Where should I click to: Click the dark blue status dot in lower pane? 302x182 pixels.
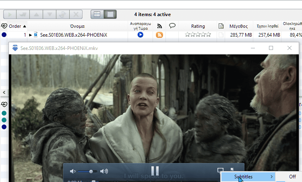coord(4,127)
